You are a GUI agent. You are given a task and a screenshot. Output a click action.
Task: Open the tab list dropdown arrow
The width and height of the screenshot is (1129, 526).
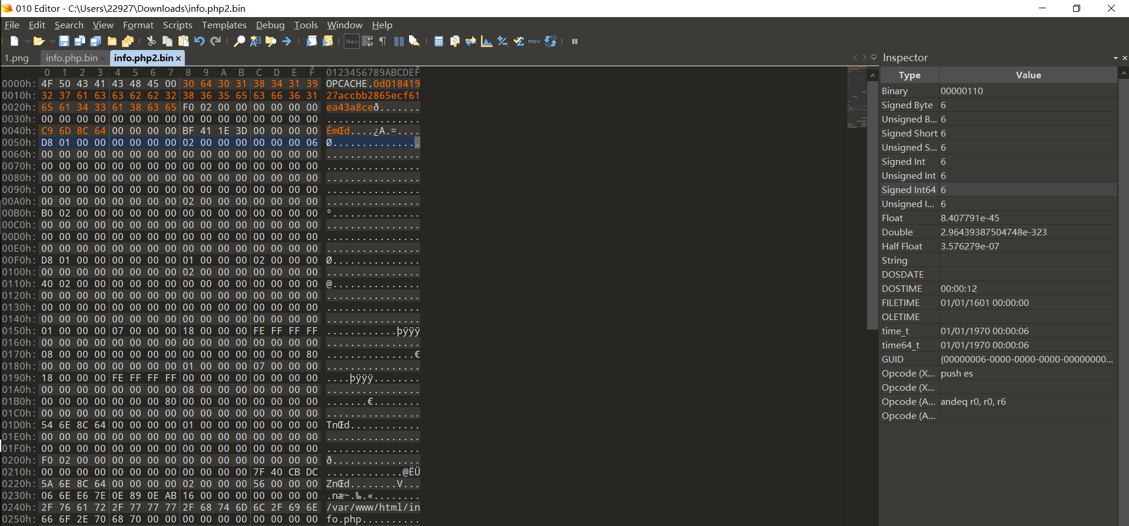tap(874, 58)
